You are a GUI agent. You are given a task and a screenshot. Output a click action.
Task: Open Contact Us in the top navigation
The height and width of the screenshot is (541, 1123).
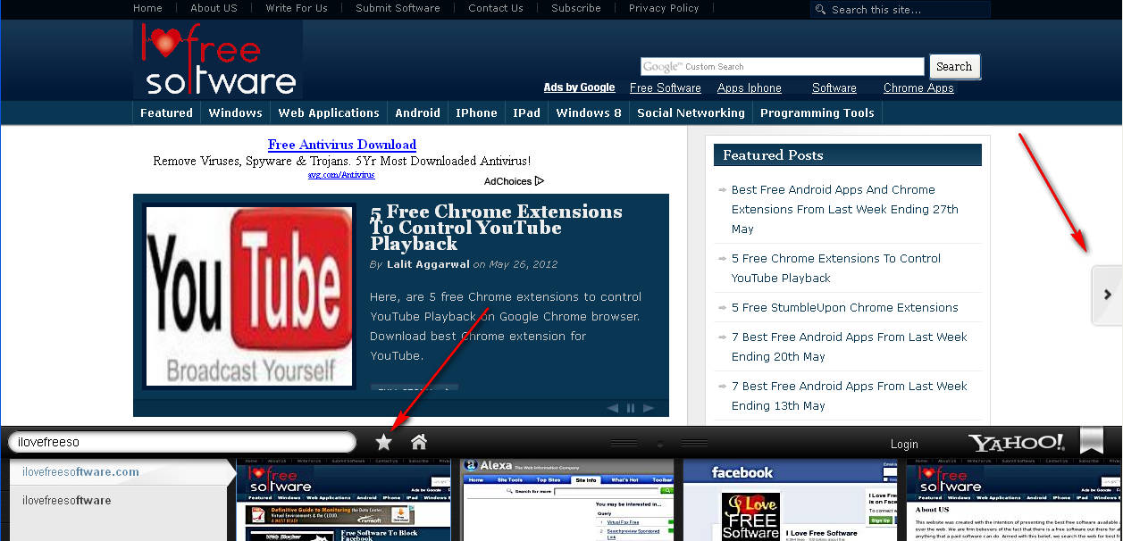click(496, 8)
